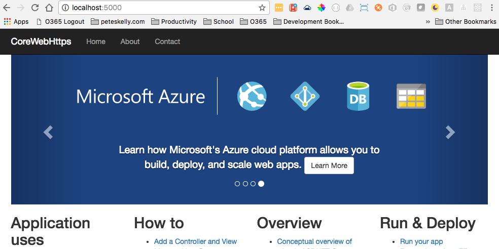Open the O365 bookmarks folder
The image size is (499, 249).
(x=254, y=22)
